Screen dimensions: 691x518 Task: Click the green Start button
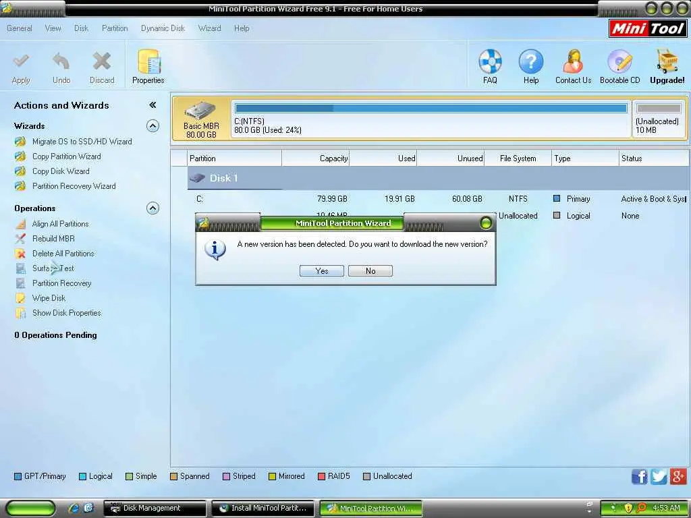click(x=31, y=509)
